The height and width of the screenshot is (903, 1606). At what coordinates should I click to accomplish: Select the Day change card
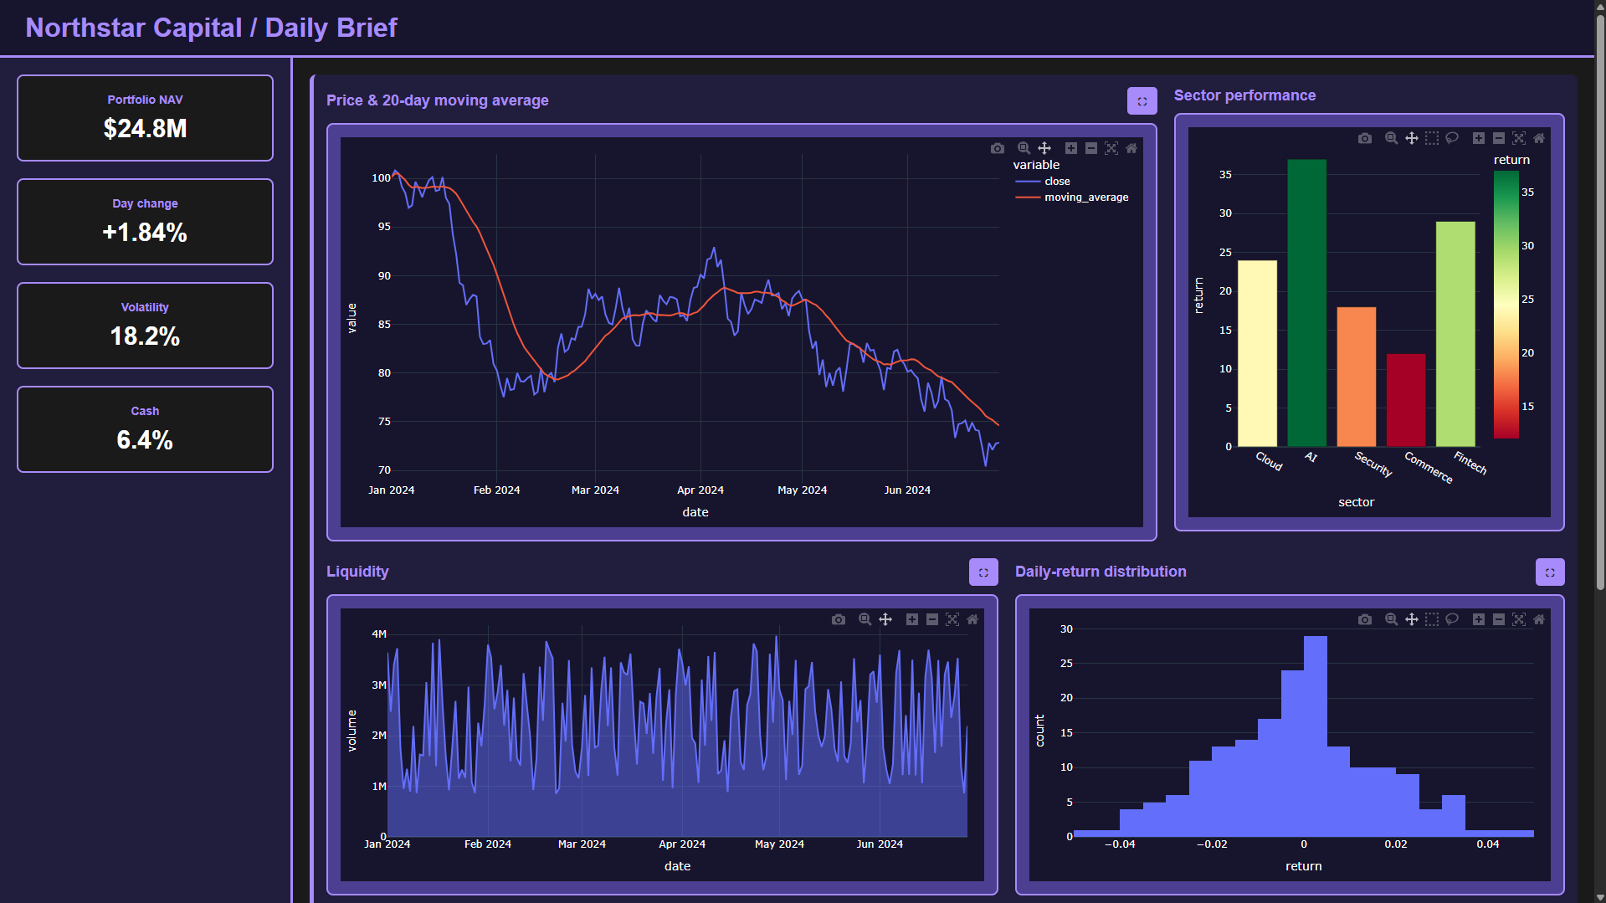click(145, 222)
